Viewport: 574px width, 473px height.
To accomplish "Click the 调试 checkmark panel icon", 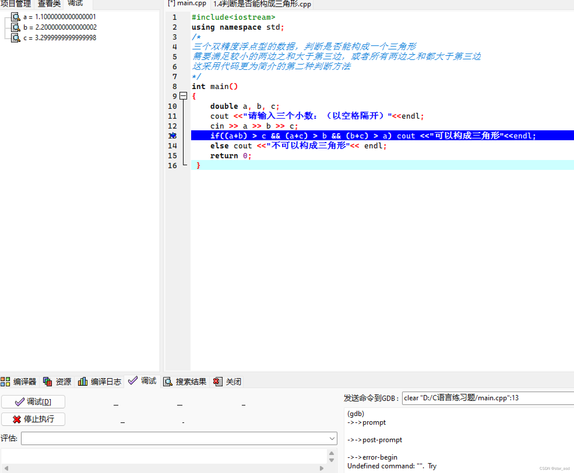I will coord(133,380).
